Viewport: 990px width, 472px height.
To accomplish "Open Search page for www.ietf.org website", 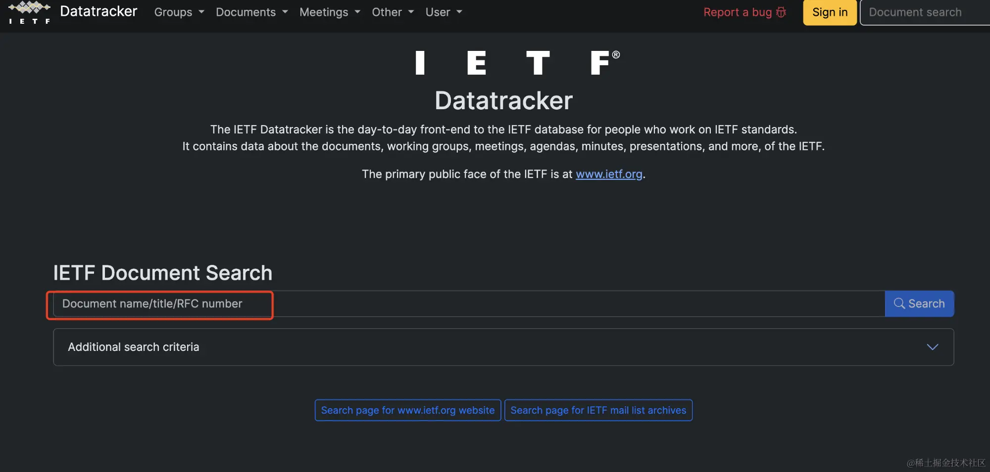I will 408,410.
